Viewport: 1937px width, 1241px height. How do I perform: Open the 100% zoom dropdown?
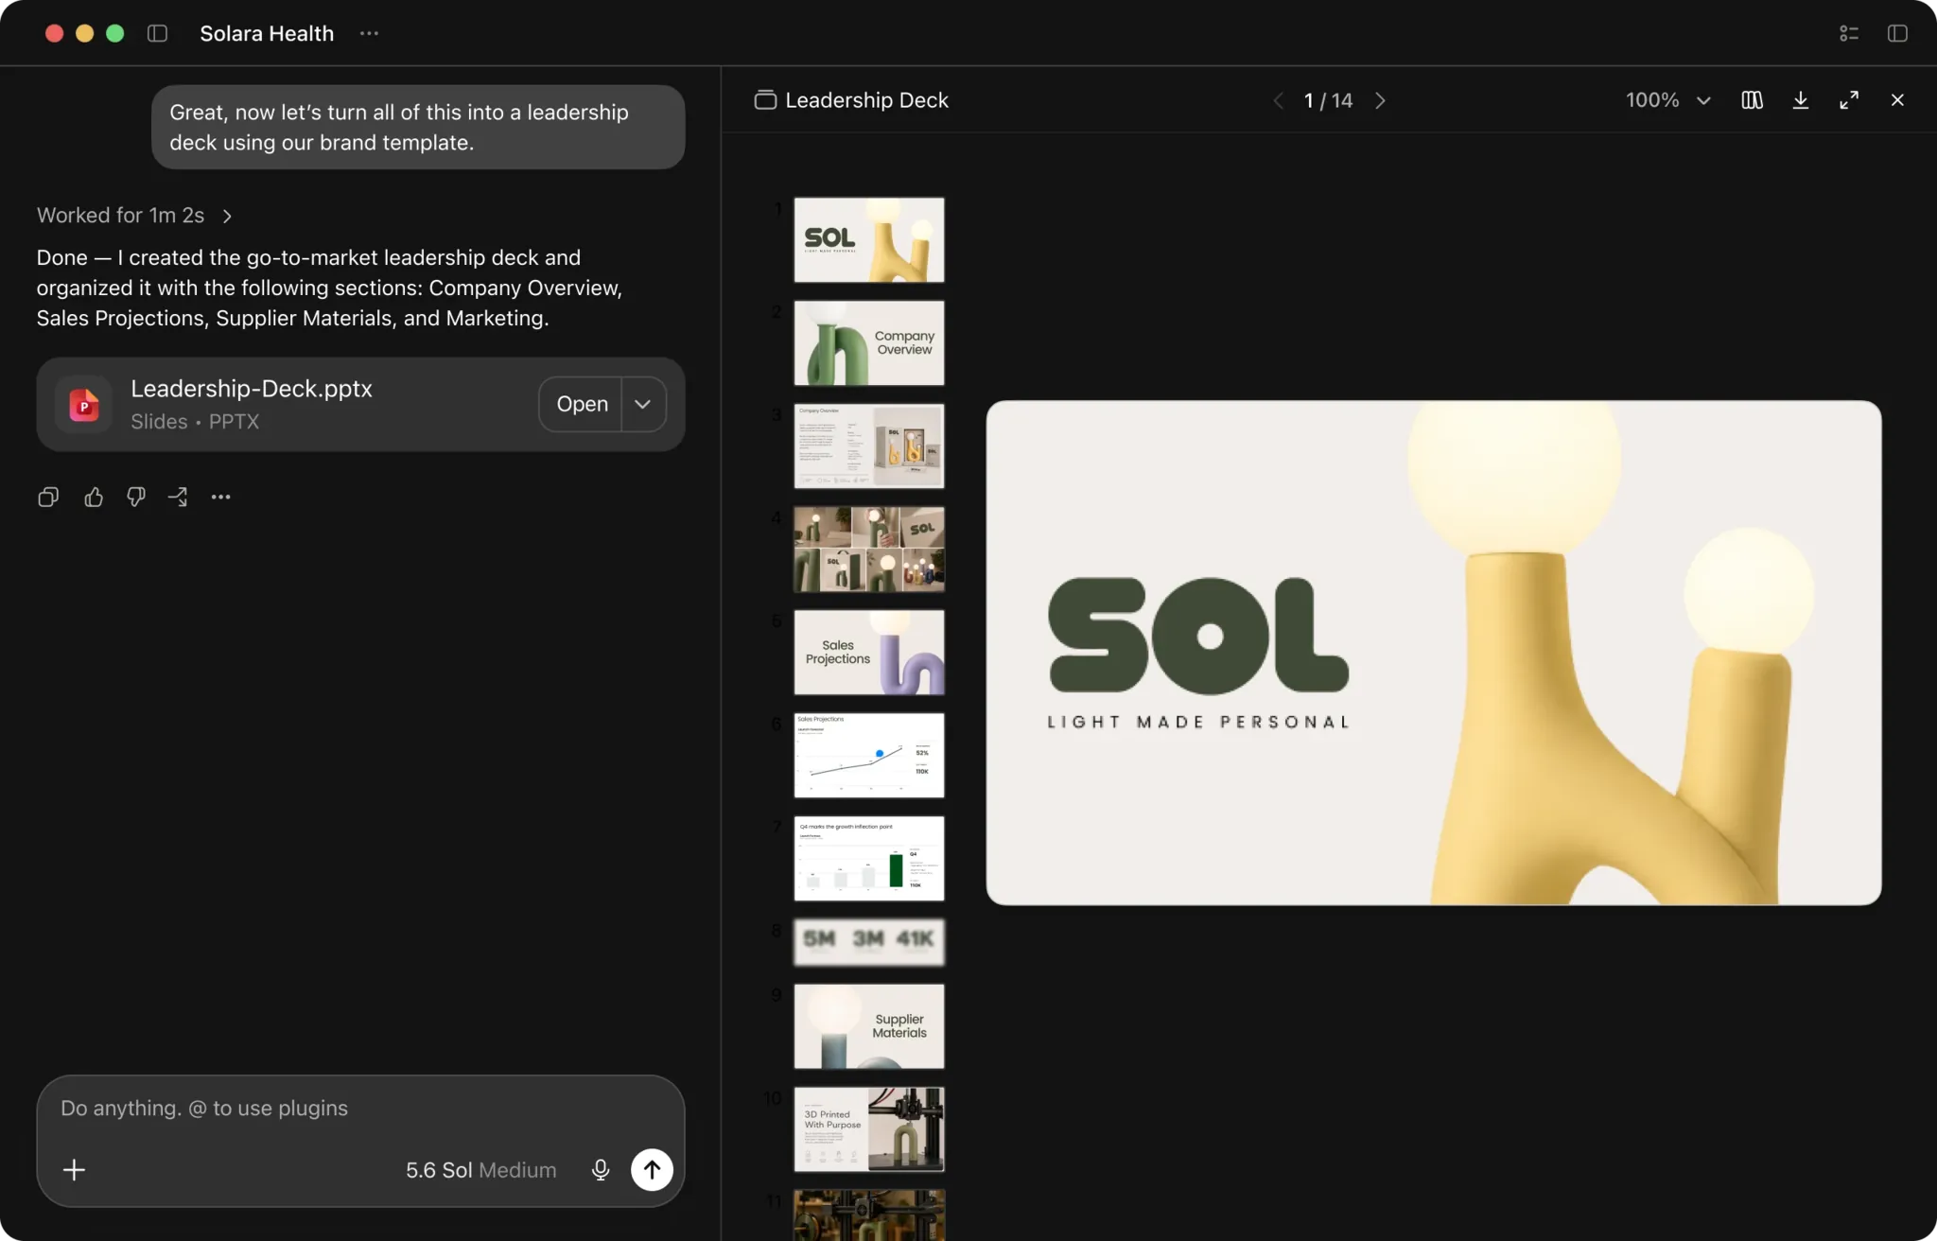(x=1667, y=100)
